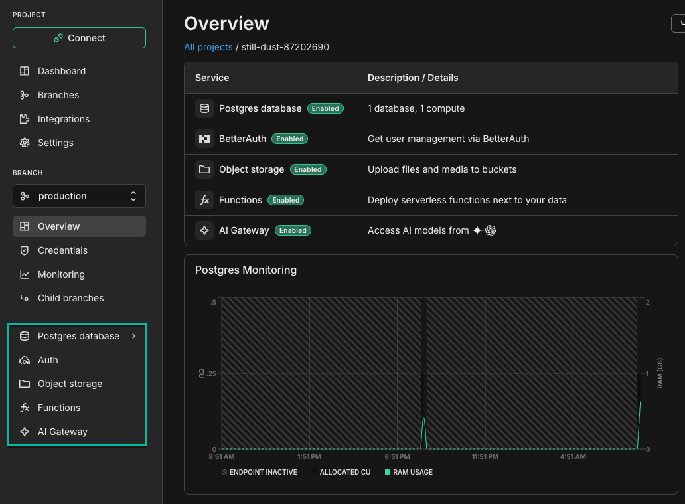685x504 pixels.
Task: Click the Anthropic sparkle logo in description
Action: click(477, 230)
